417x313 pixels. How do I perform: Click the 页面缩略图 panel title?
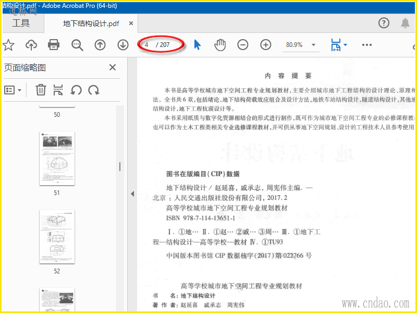click(x=25, y=68)
